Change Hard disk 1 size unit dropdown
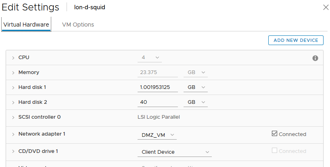330x167 pixels. (195, 87)
